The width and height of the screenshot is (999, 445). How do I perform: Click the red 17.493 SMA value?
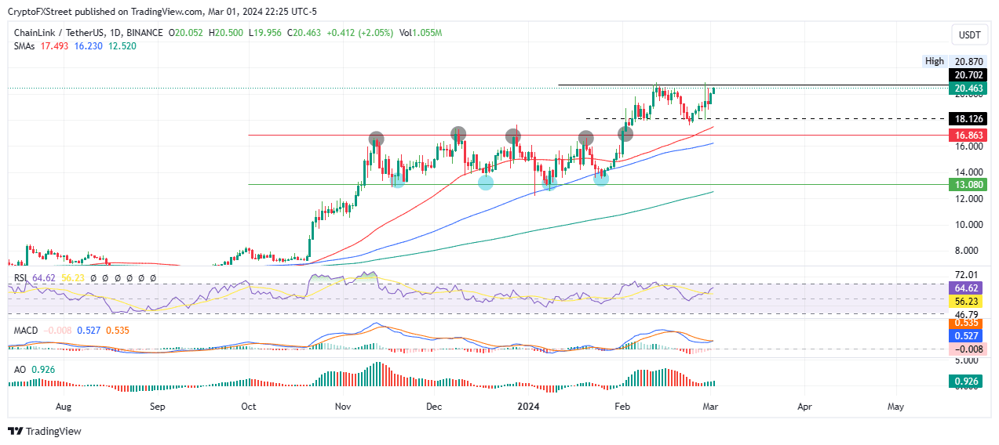click(x=54, y=45)
